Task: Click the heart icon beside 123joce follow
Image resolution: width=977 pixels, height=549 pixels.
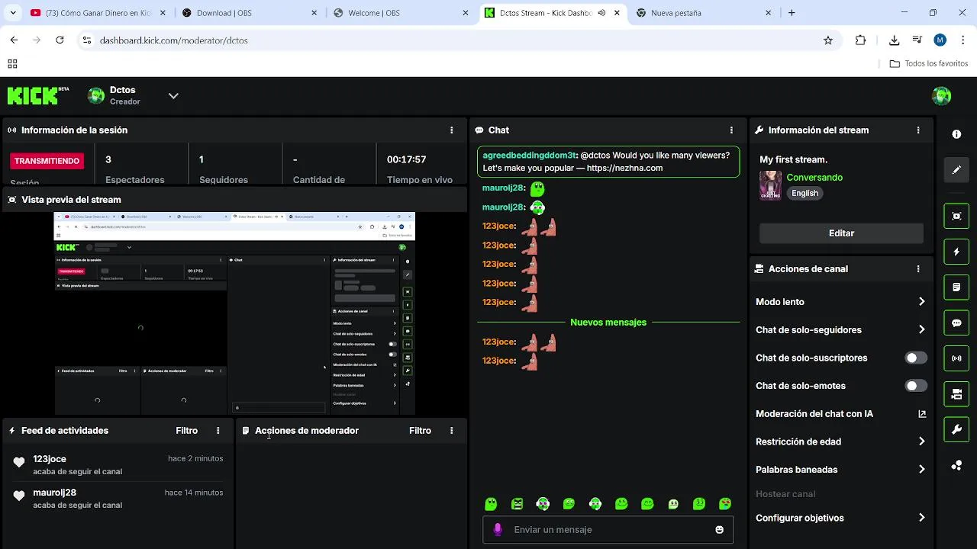Action: click(x=19, y=462)
